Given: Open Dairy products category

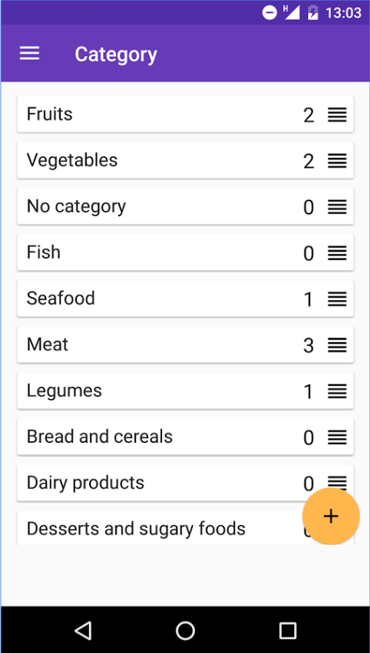Looking at the screenshot, I should (x=185, y=483).
